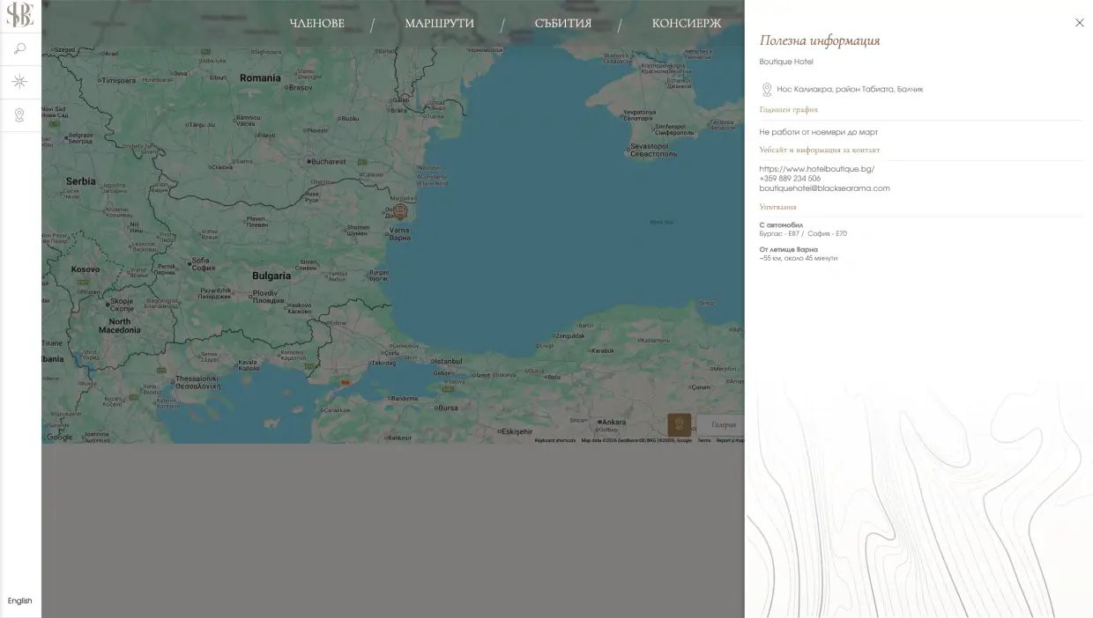Click the Полезна информация title
Image resolution: width=1093 pixels, height=618 pixels.
point(820,40)
